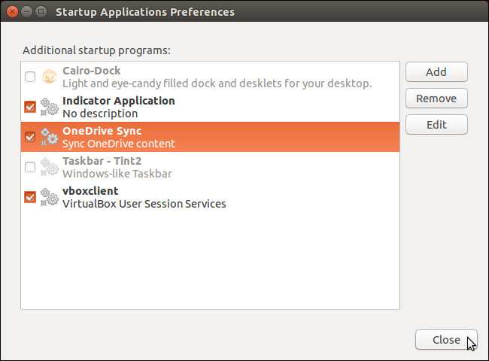Click the window close button in titlebar
Viewport: 489px width, 361px height.
[12, 12]
